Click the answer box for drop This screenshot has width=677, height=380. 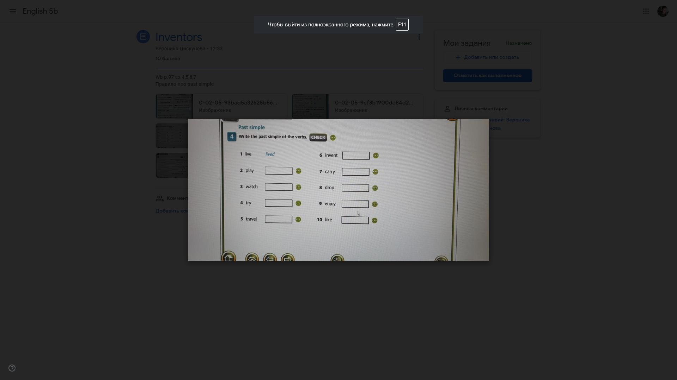(355, 188)
